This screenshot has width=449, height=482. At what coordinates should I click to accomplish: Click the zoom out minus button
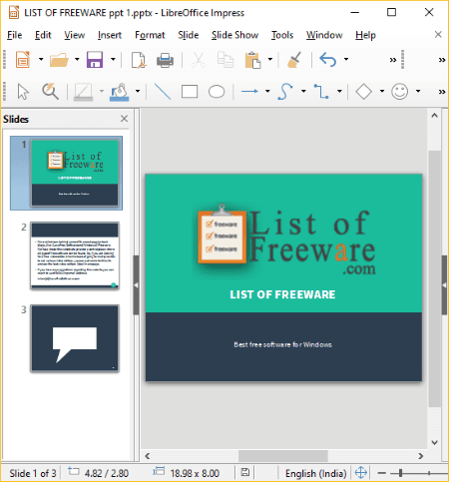[382, 473]
